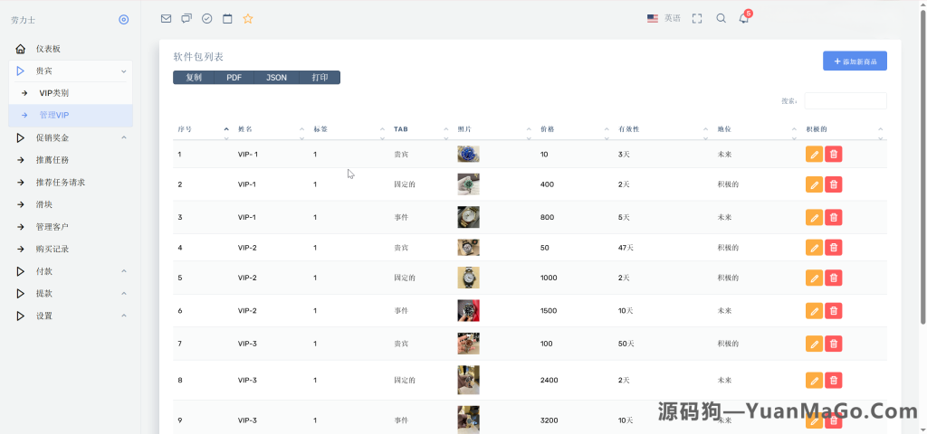Delete row 5 priced 1000
This screenshot has width=927, height=434.
click(834, 278)
